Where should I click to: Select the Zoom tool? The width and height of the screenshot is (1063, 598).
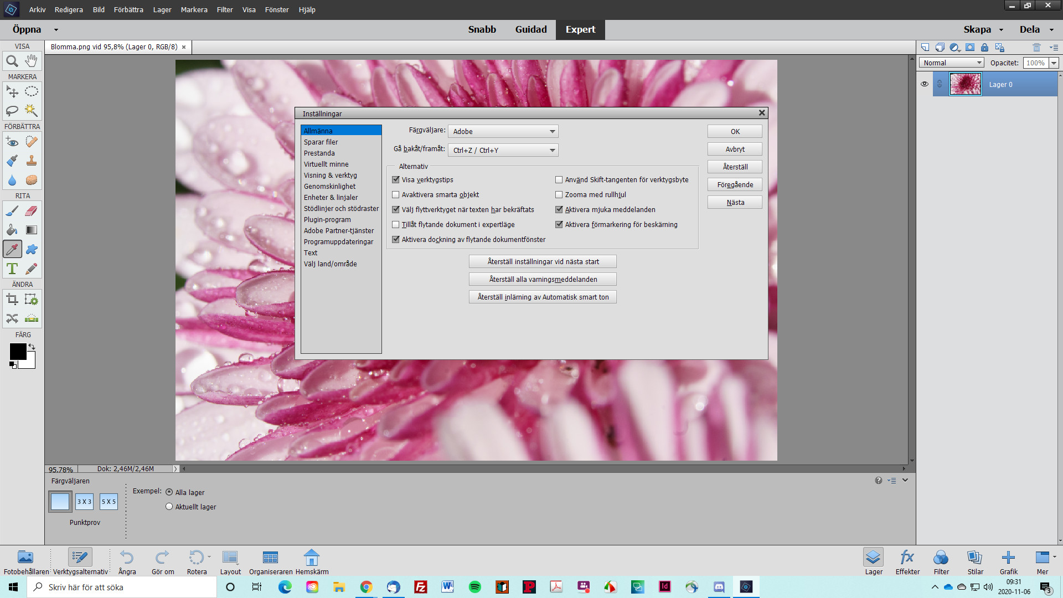click(13, 61)
